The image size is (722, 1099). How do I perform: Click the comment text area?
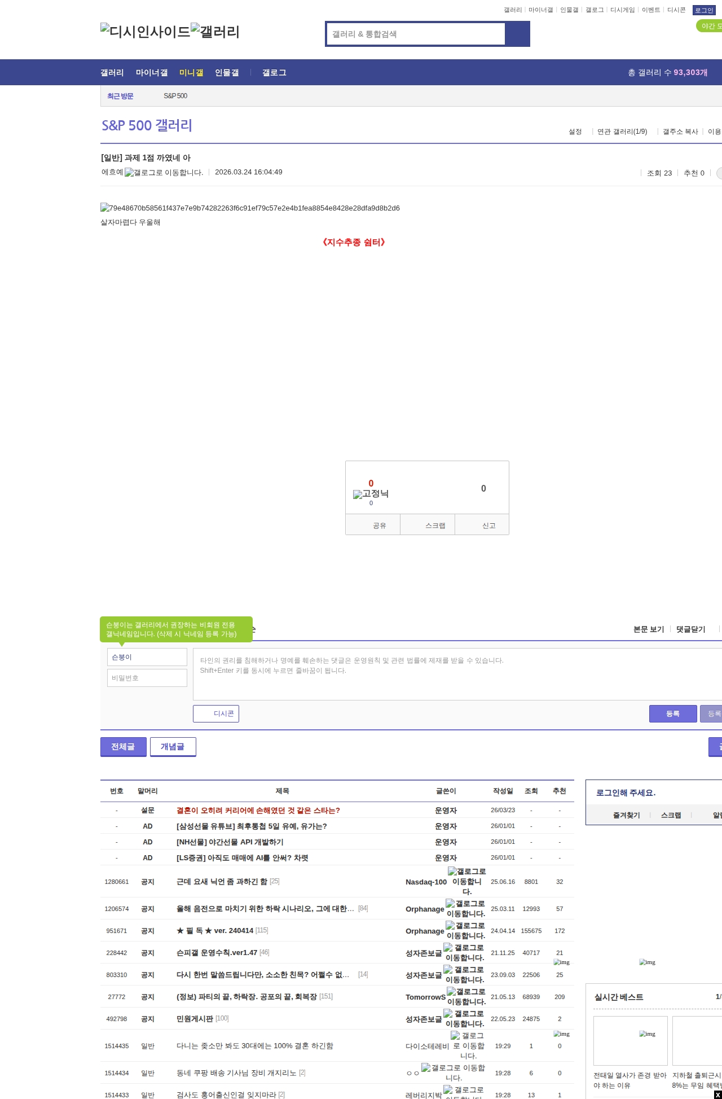pos(457,674)
